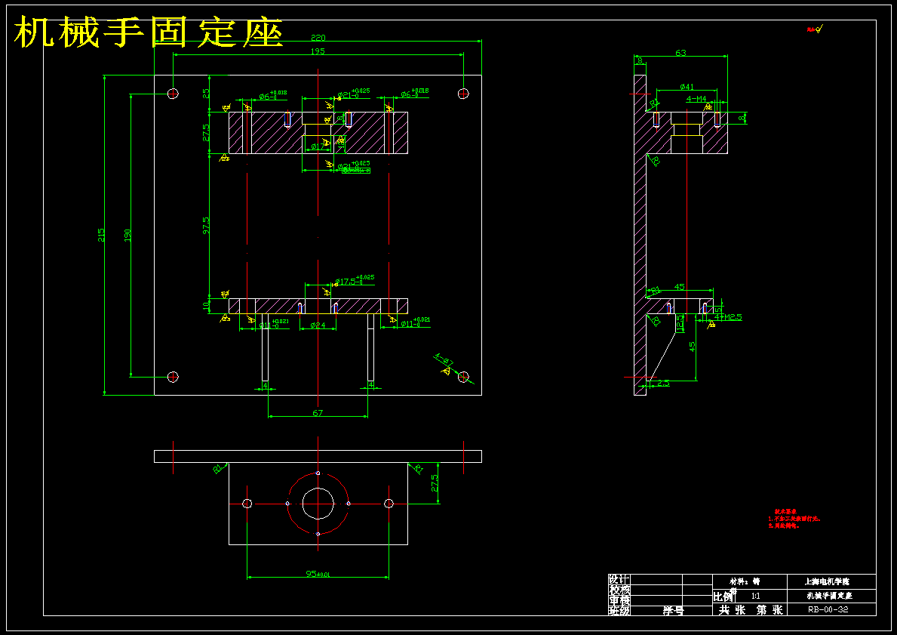Click the 12.5 vertical dimension
897x635 pixels.
pyautogui.click(x=680, y=324)
